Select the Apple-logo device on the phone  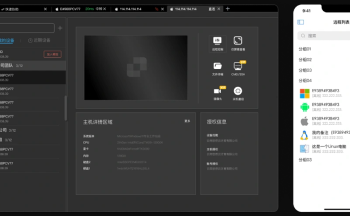click(324, 121)
